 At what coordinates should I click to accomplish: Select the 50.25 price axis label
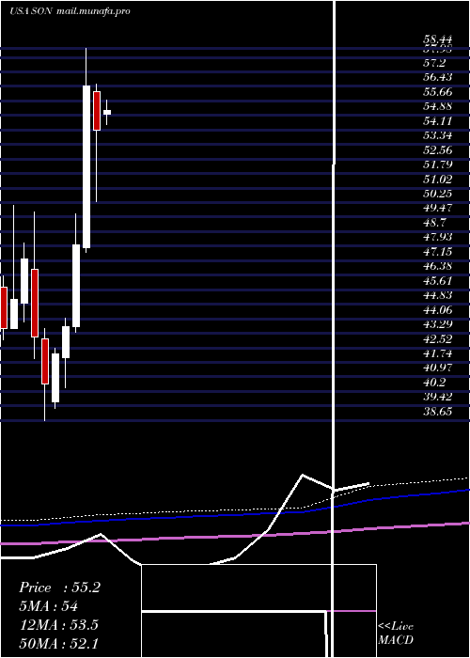point(438,194)
